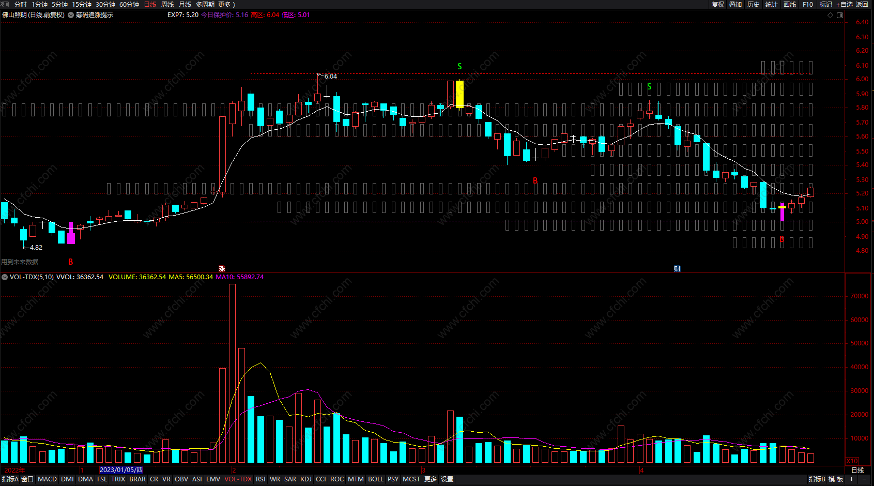Open the 更多 indicators list in the bottom bar
The width and height of the screenshot is (874, 486).
pyautogui.click(x=431, y=479)
